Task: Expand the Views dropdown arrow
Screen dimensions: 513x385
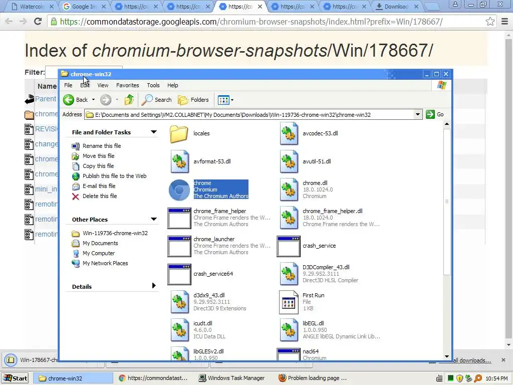Action: [232, 100]
